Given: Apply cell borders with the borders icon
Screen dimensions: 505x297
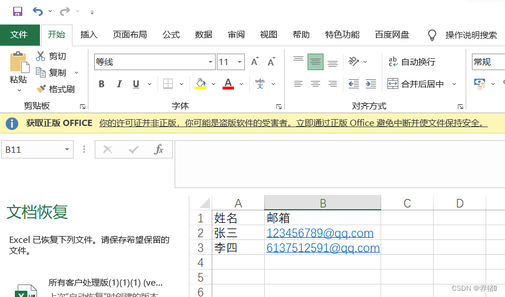Looking at the screenshot, I should click(168, 84).
